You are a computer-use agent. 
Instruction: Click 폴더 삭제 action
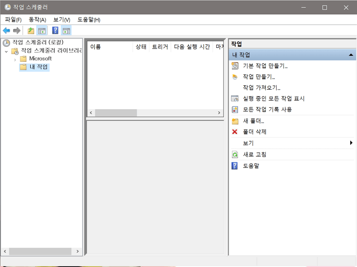click(255, 132)
